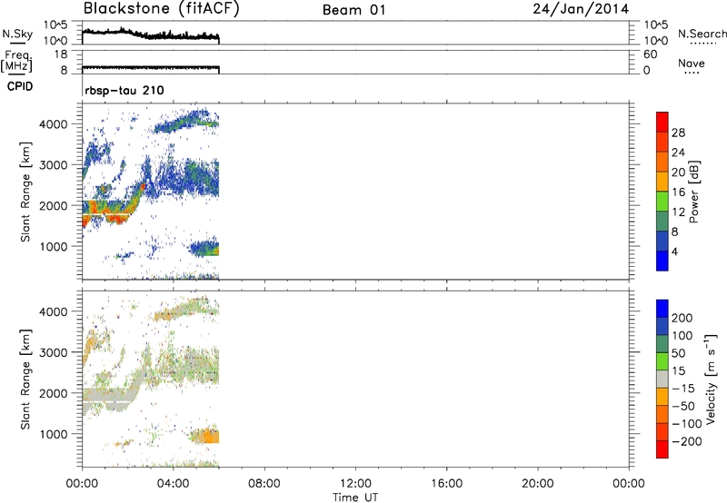Click the blue top of velocity color bar
Viewport: 727px width, 503px height.
click(x=662, y=309)
